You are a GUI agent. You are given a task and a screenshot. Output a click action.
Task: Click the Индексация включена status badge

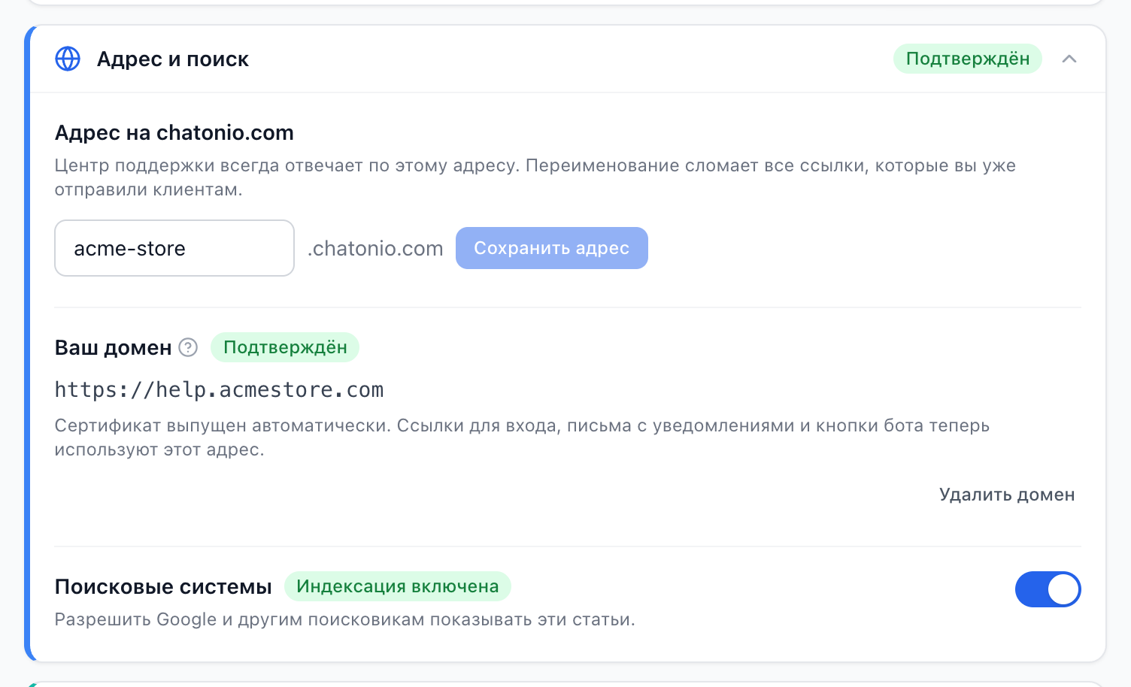[398, 586]
